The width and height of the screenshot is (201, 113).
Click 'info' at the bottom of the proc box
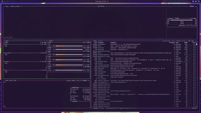102,108
